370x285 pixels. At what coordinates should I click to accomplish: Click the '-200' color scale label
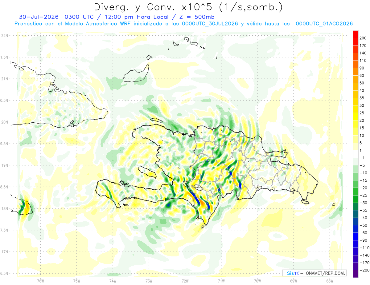[364, 270]
